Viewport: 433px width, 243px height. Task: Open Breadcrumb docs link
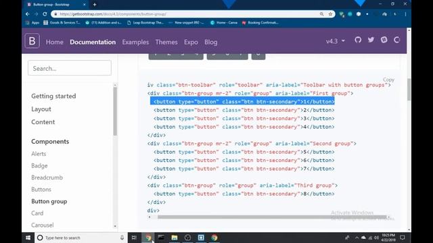(47, 178)
